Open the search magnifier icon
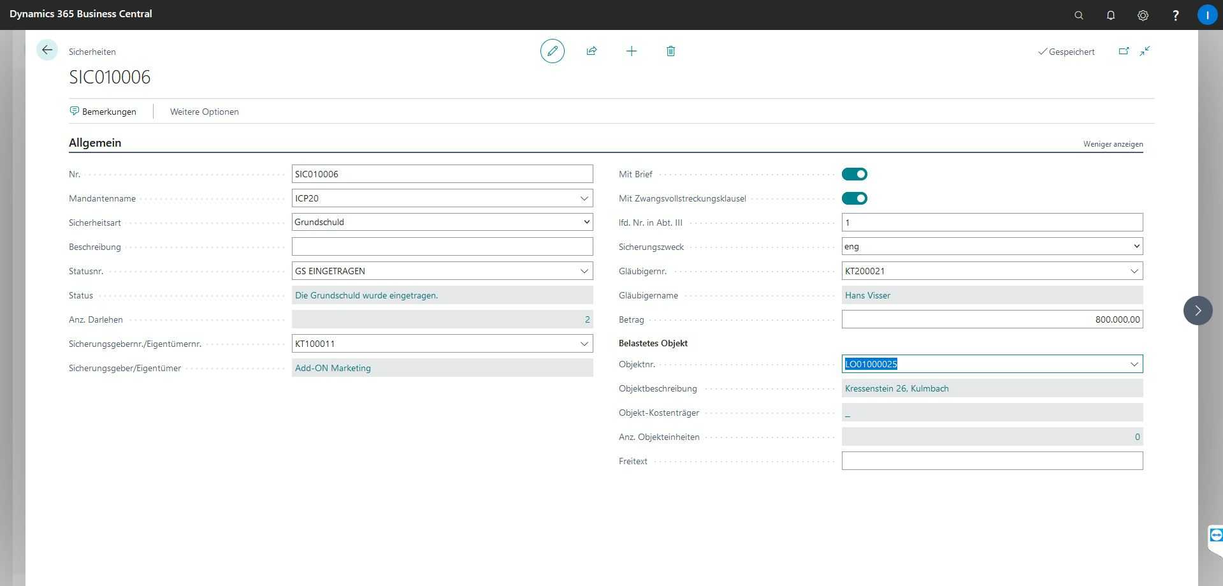Screen dimensions: 1223x586 (x=1078, y=15)
